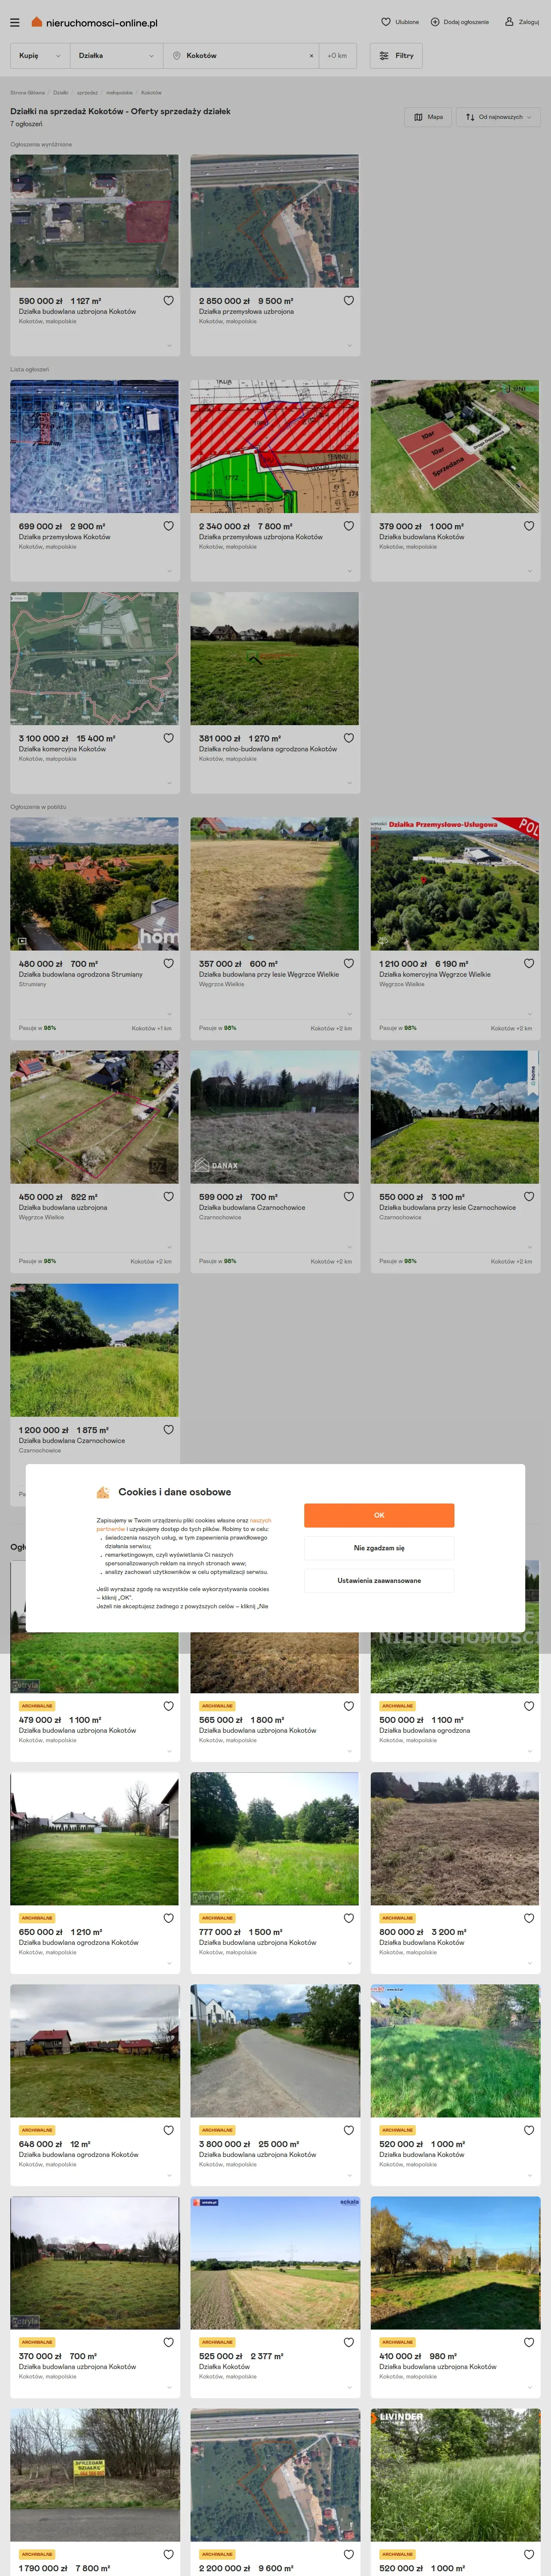This screenshot has height=2576, width=551.
Task: Heart the archived 370 000 zł 700 m² listing
Action: coord(168,2343)
